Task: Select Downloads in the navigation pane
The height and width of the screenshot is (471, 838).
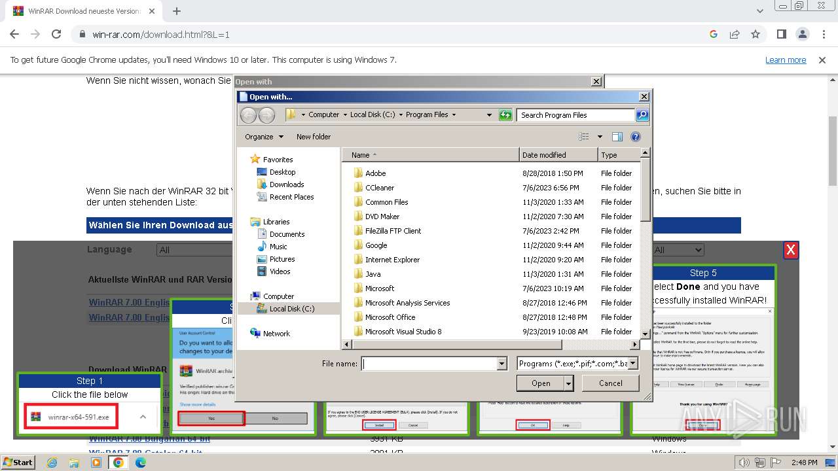Action: [x=287, y=184]
